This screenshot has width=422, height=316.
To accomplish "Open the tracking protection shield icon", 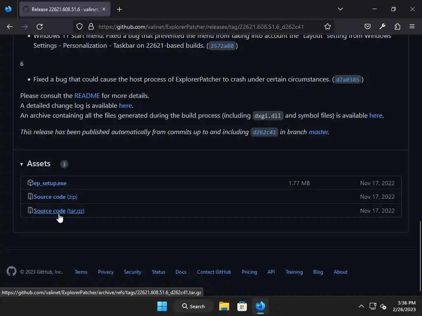I will 80,26.
